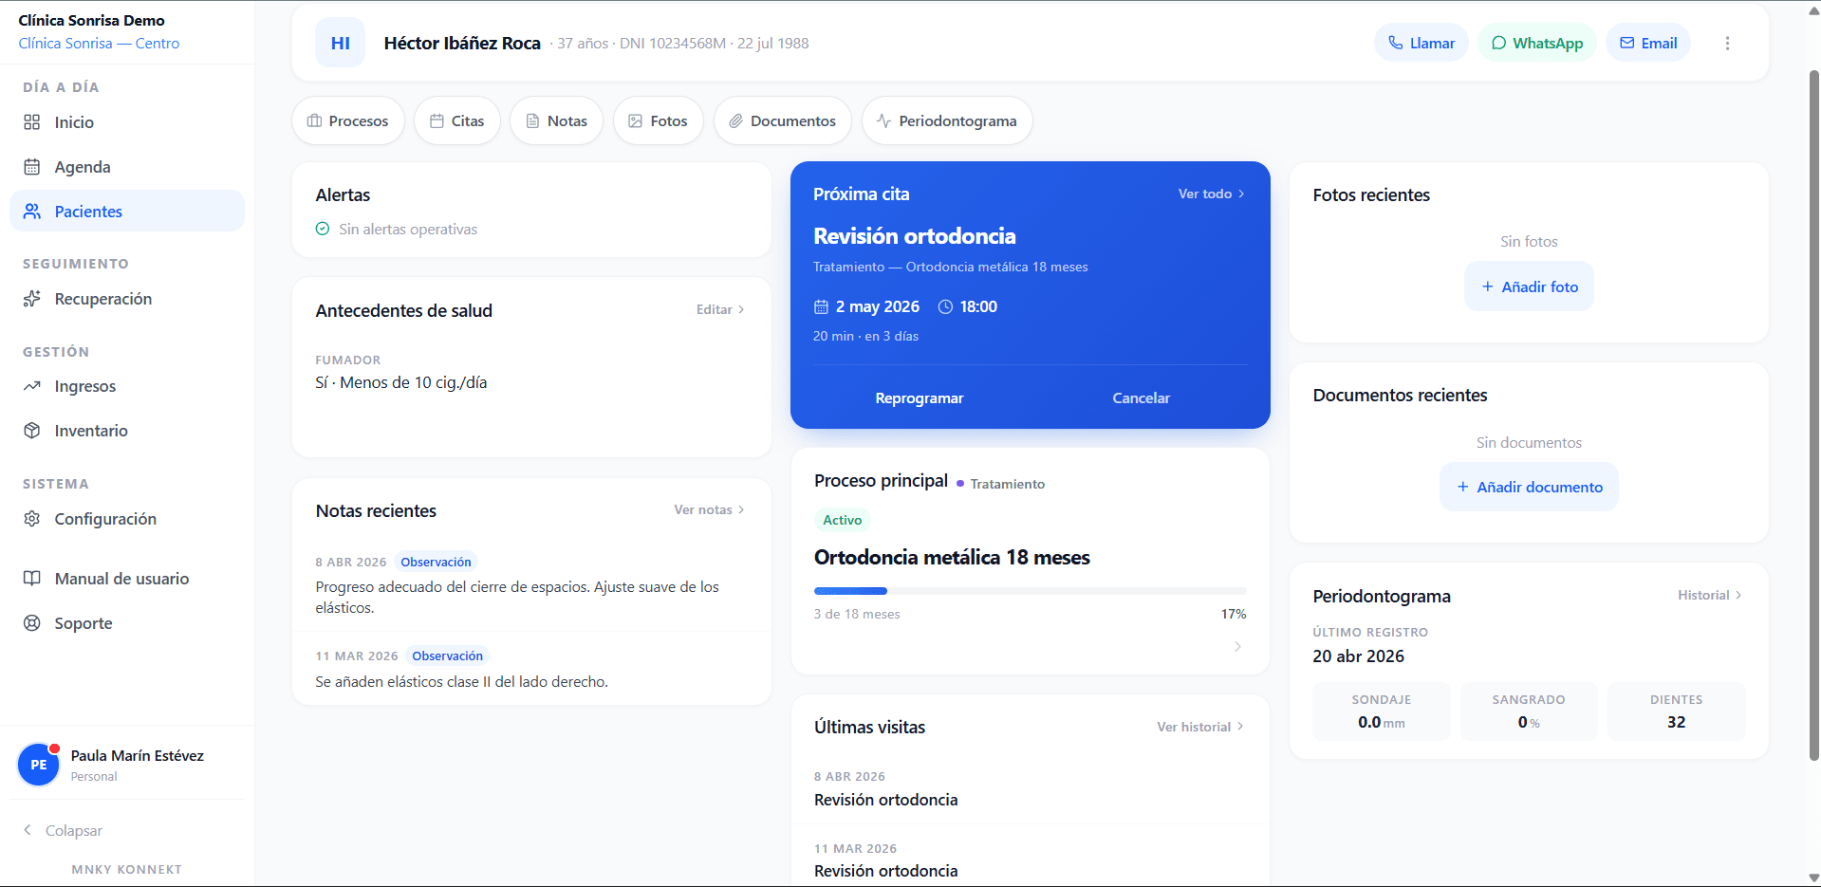This screenshot has width=1821, height=887.
Task: Click the green check icon under Alertas
Action: (323, 229)
